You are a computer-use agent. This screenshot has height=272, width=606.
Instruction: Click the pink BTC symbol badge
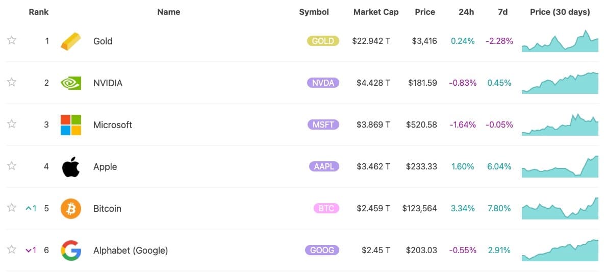coord(325,209)
